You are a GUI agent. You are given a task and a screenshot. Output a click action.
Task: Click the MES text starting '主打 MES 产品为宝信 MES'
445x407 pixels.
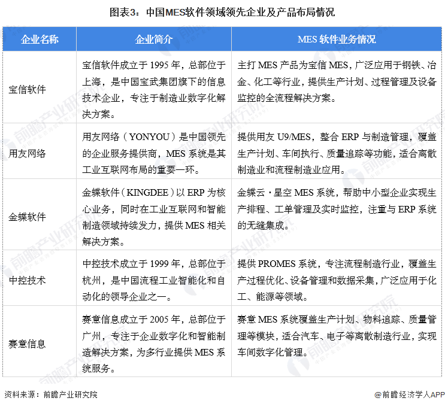(337, 81)
